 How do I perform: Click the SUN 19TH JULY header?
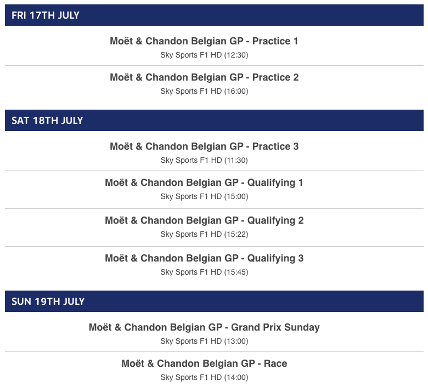tap(214, 301)
